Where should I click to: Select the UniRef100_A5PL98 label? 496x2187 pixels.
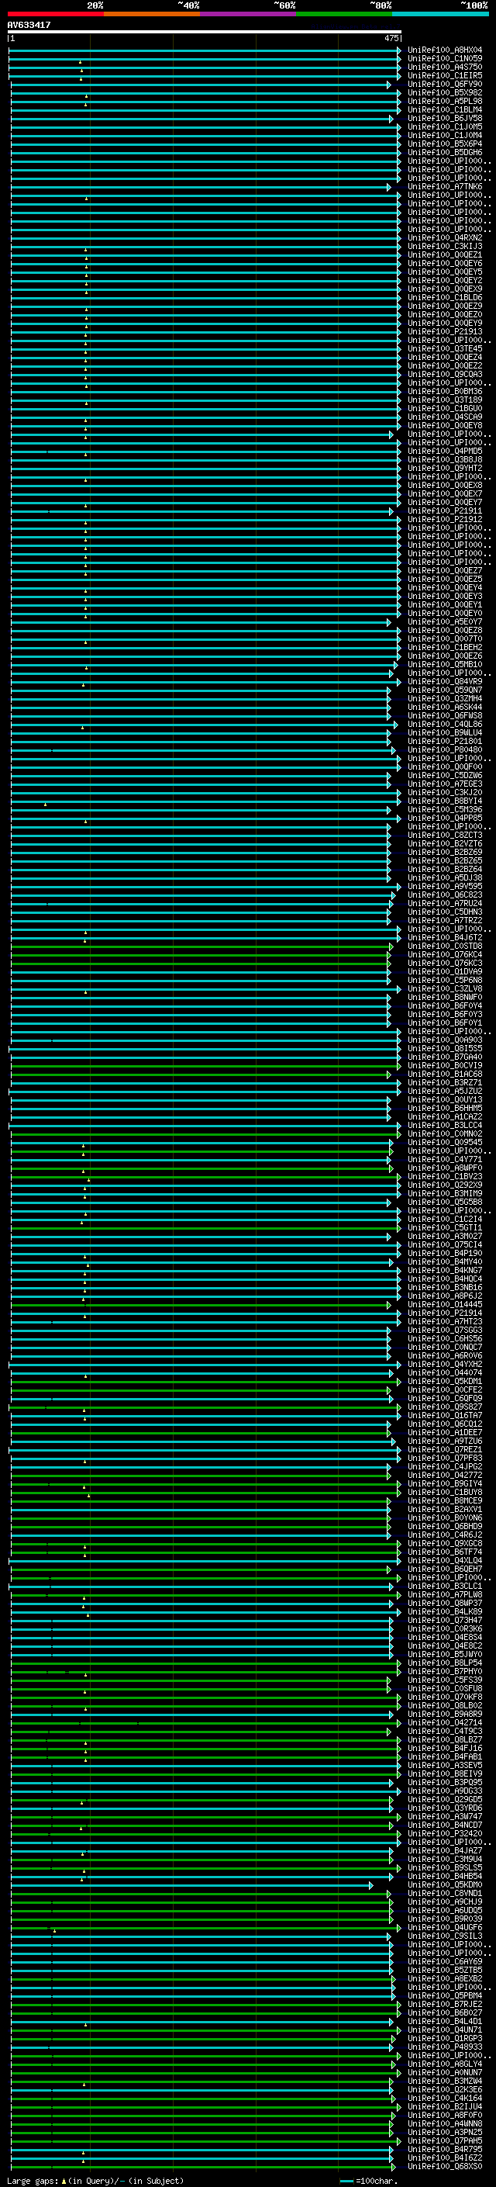click(x=445, y=101)
